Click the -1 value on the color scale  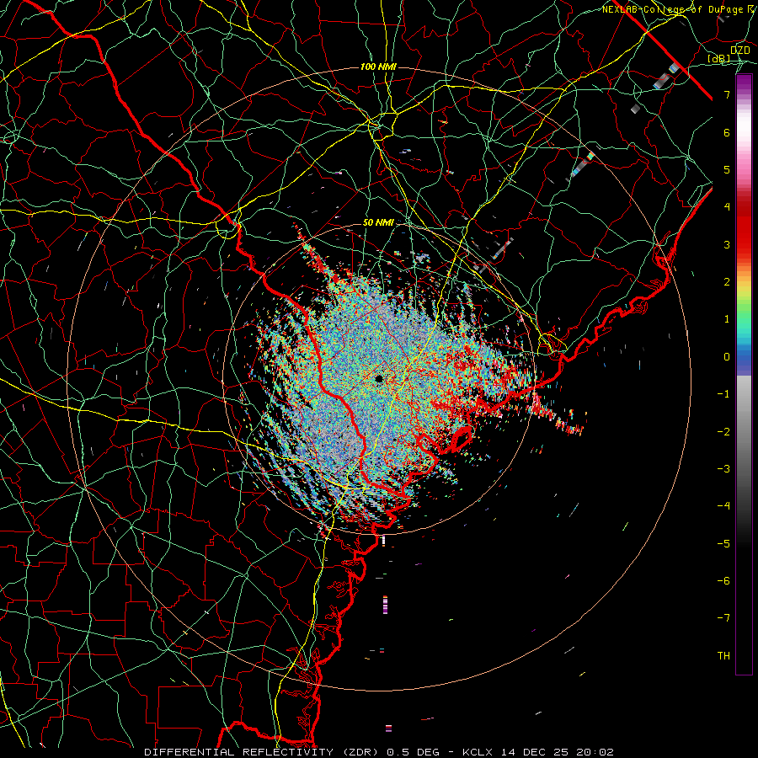click(723, 394)
